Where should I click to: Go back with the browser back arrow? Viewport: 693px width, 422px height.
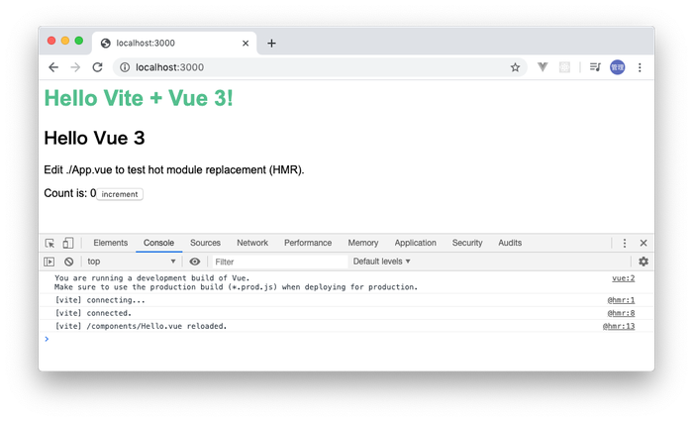click(x=53, y=67)
